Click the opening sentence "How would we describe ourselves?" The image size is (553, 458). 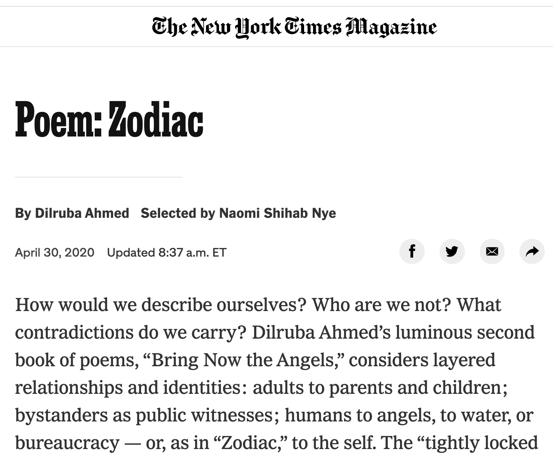pyautogui.click(x=161, y=305)
